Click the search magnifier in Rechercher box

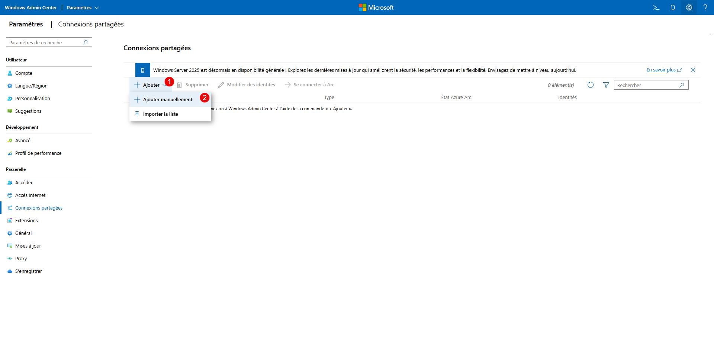682,85
